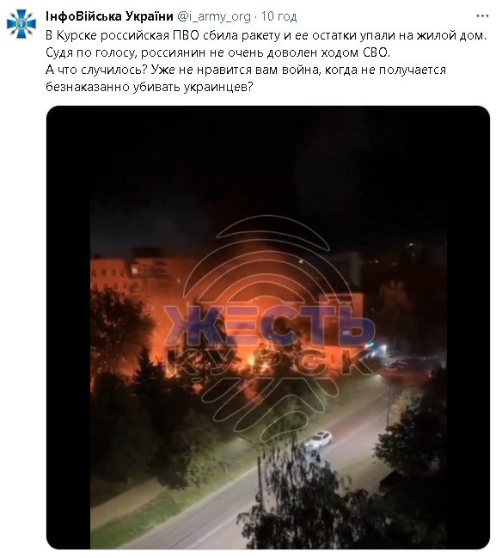The width and height of the screenshot is (496, 558).
Task: Open the three-dot more options menu
Action: tap(482, 16)
